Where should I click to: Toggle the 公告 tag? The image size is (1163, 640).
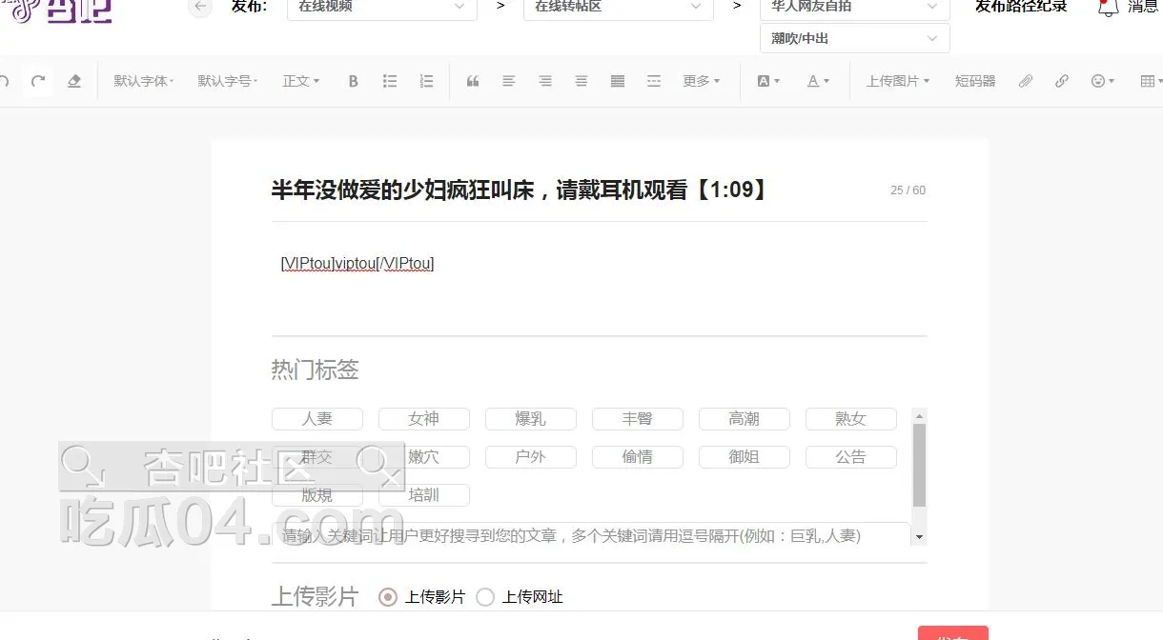point(850,457)
